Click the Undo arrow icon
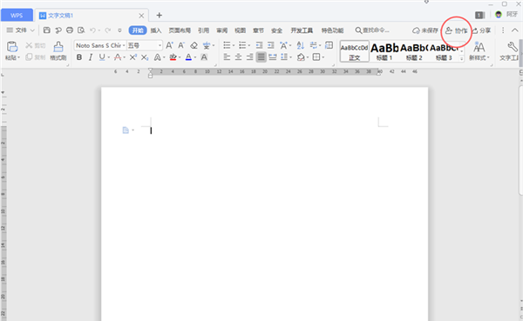The width and height of the screenshot is (523, 321). tap(92, 30)
